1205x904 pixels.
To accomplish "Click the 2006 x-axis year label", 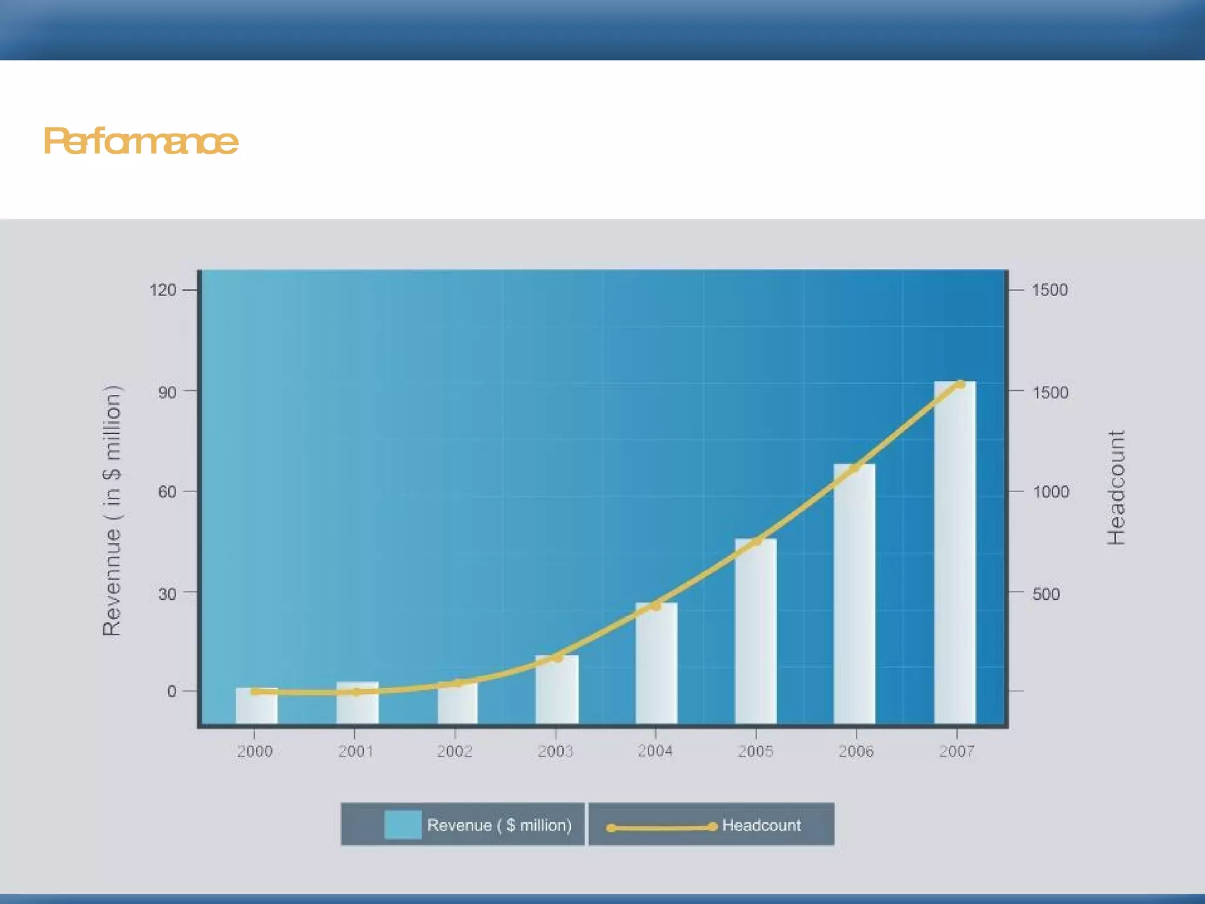I will pos(856,751).
